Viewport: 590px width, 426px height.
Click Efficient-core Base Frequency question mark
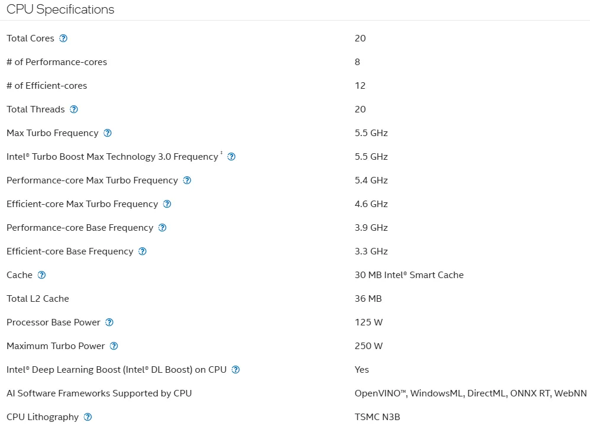[142, 251]
